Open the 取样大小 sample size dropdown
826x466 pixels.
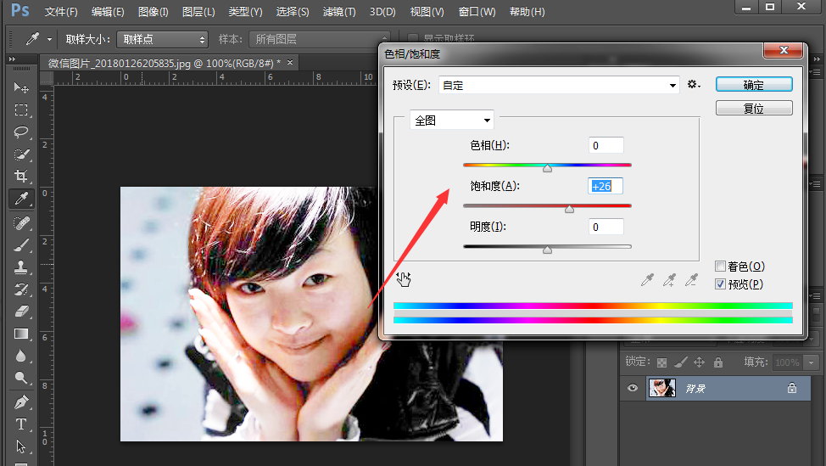162,39
